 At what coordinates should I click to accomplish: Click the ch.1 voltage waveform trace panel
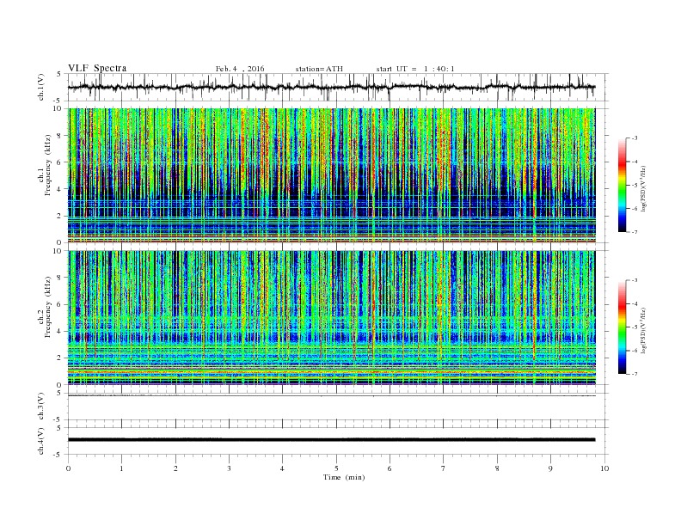[338, 87]
